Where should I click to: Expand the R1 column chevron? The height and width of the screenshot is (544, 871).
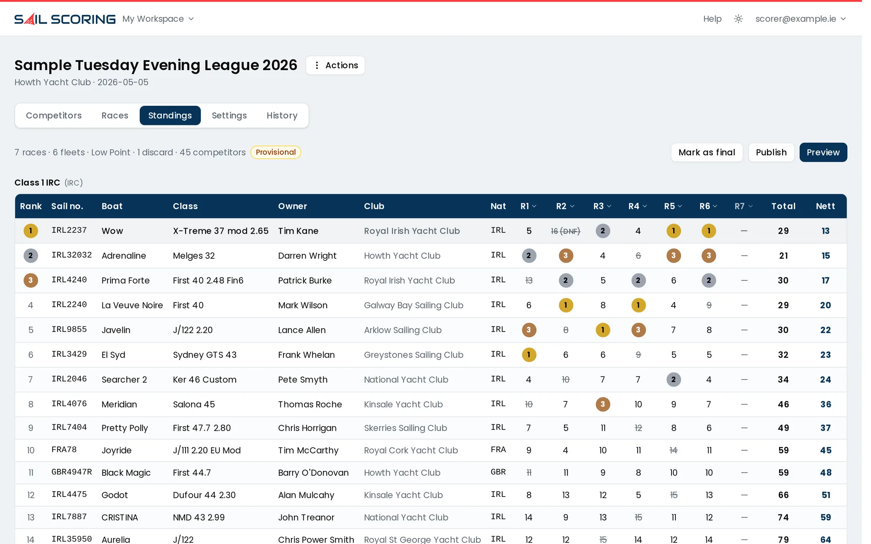[534, 206]
